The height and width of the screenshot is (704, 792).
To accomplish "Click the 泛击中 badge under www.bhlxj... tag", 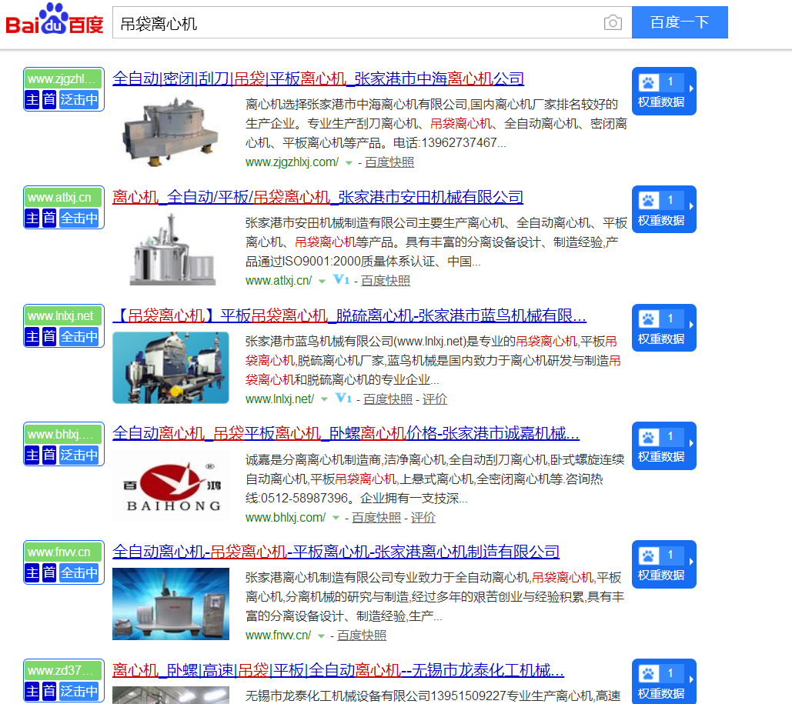I will (79, 455).
